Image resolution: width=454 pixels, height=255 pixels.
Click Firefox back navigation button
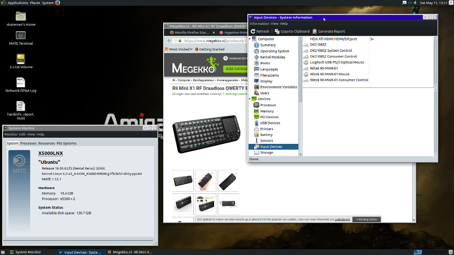point(169,41)
